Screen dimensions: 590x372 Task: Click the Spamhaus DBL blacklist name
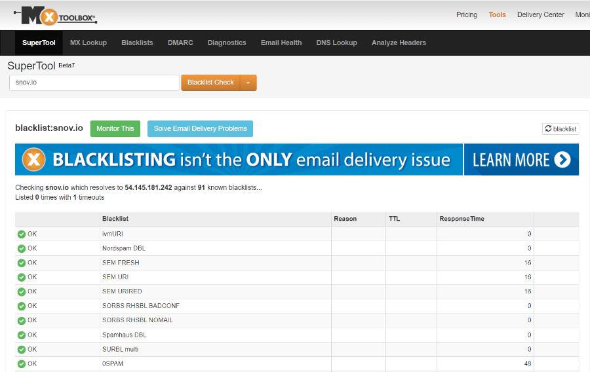click(124, 335)
